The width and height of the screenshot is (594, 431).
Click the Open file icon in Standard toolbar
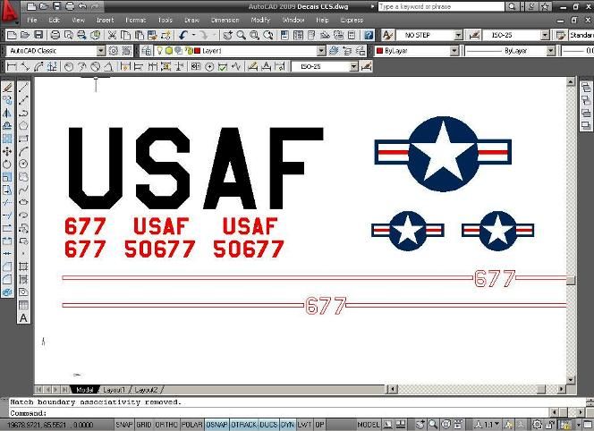(x=25, y=35)
